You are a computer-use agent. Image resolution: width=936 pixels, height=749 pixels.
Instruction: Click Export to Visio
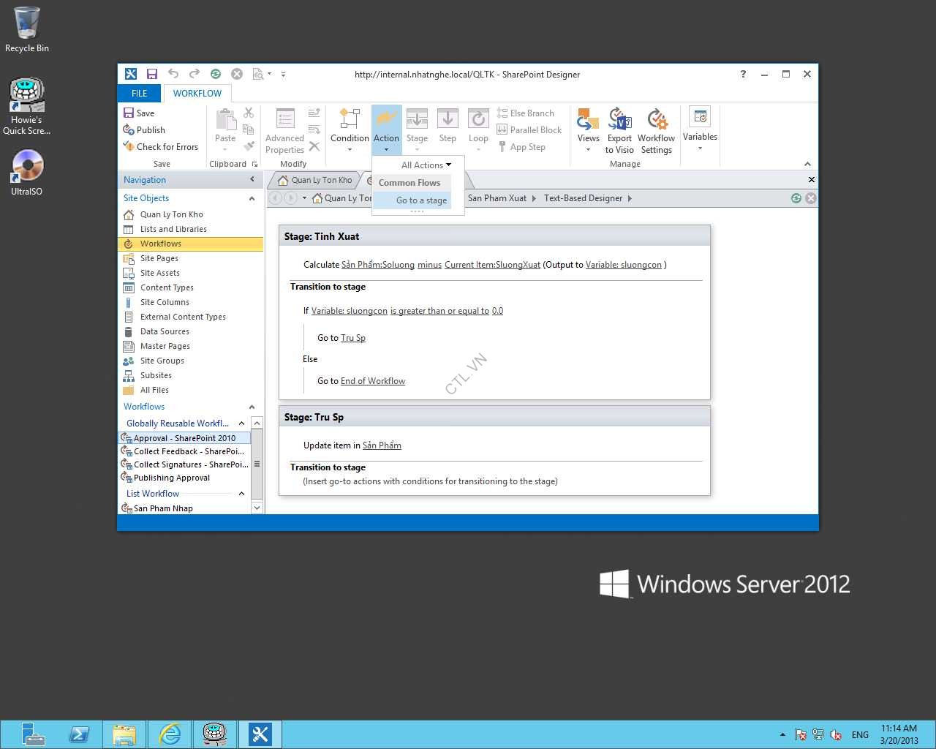619,131
